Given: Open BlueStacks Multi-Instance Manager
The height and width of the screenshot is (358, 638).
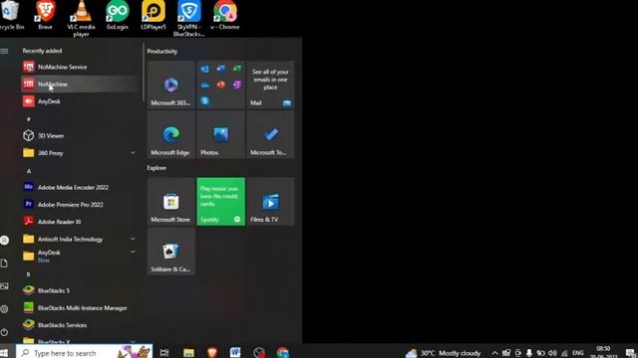Looking at the screenshot, I should coord(80,308).
